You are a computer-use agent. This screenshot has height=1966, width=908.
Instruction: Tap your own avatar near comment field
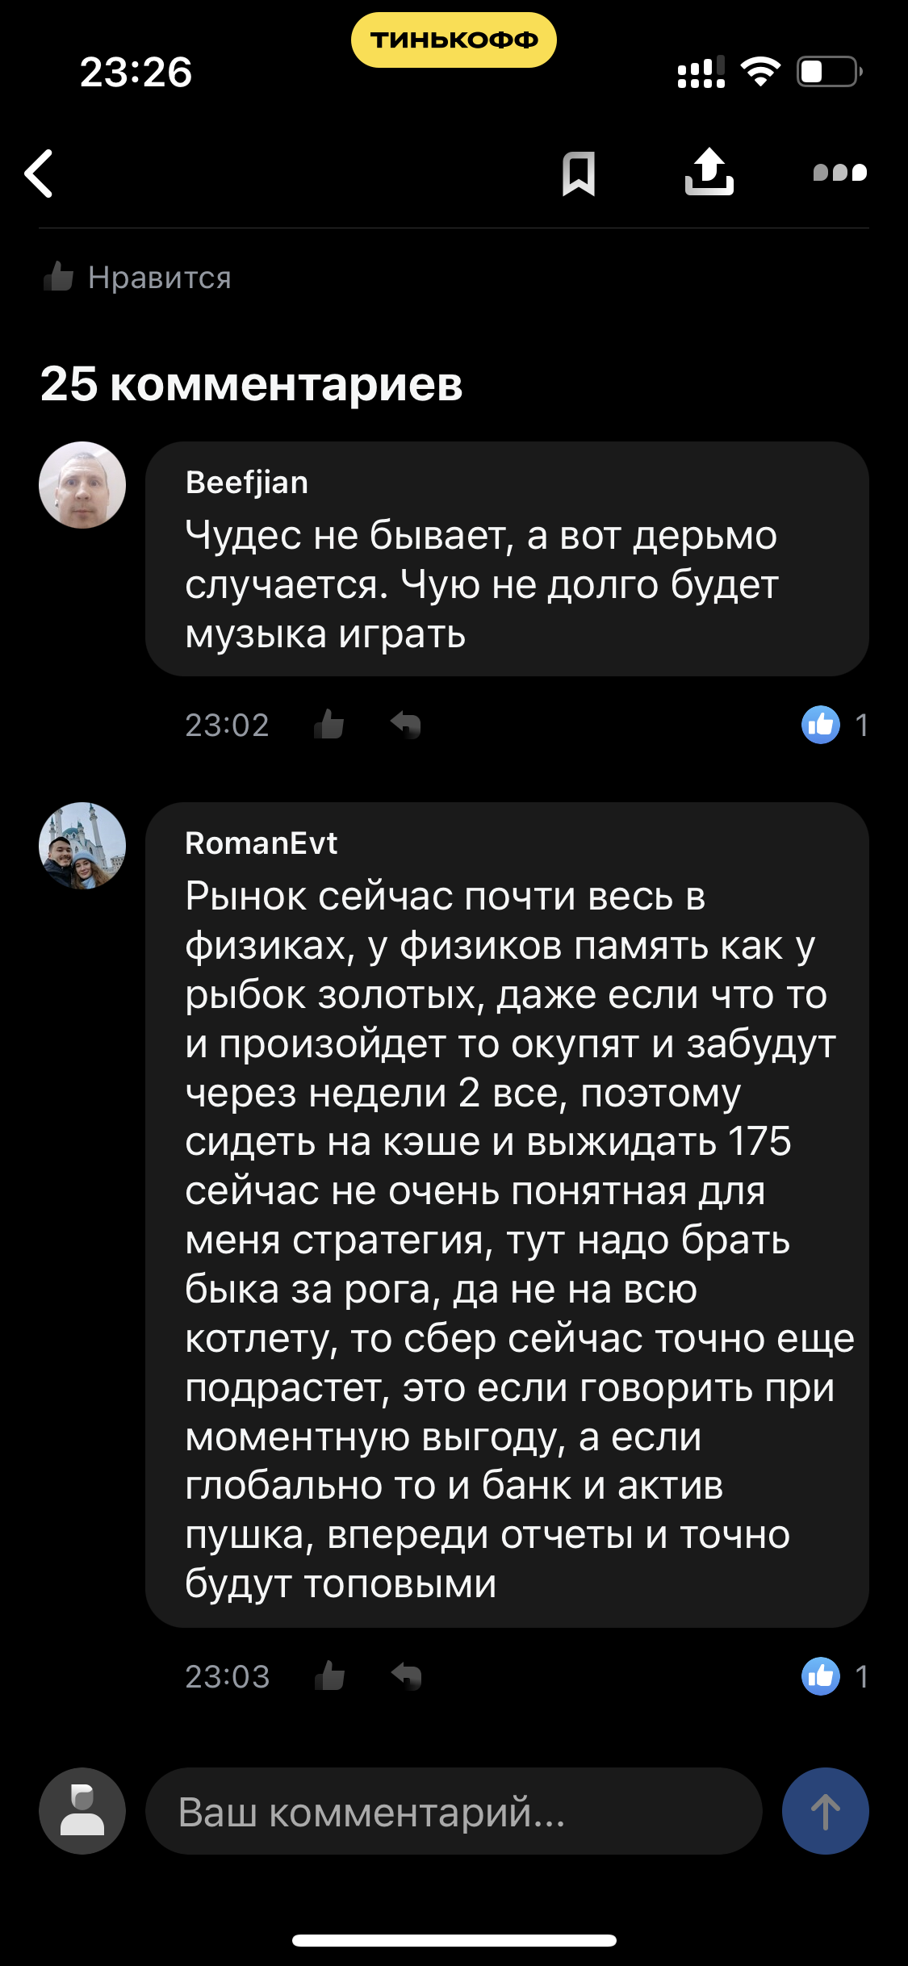pos(82,1812)
